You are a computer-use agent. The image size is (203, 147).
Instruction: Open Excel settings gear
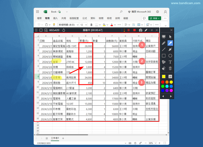click(157, 12)
